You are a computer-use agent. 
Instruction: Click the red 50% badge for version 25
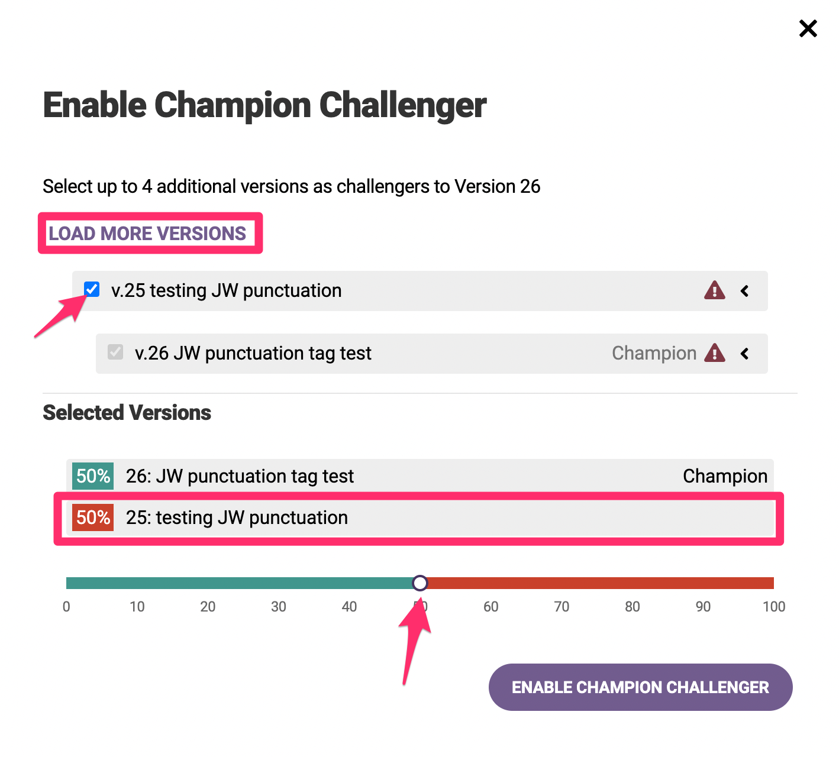(x=93, y=517)
